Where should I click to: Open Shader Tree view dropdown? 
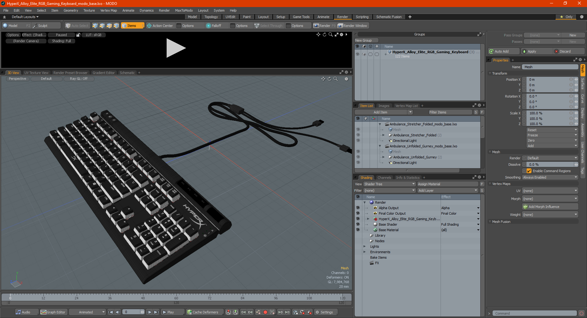coord(389,184)
